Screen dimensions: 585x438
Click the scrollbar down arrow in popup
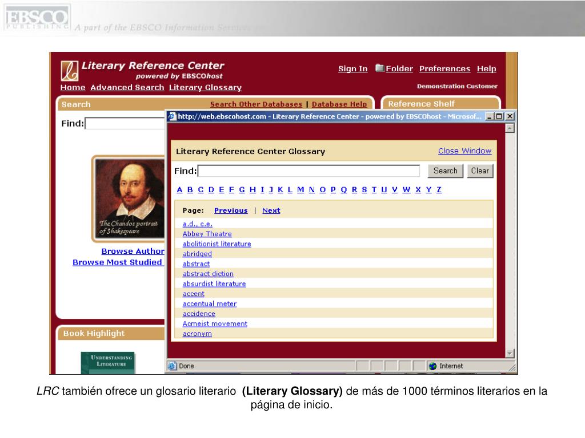(510, 353)
